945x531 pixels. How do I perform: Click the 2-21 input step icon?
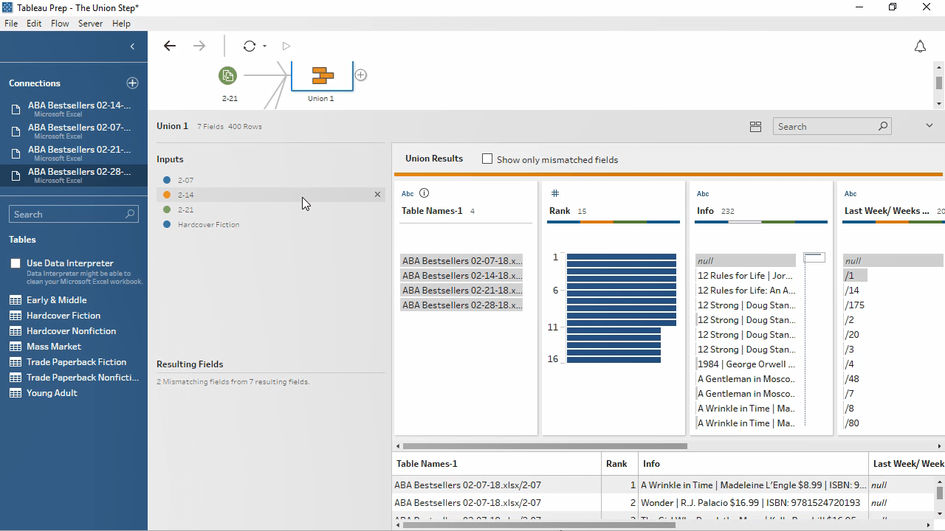227,75
